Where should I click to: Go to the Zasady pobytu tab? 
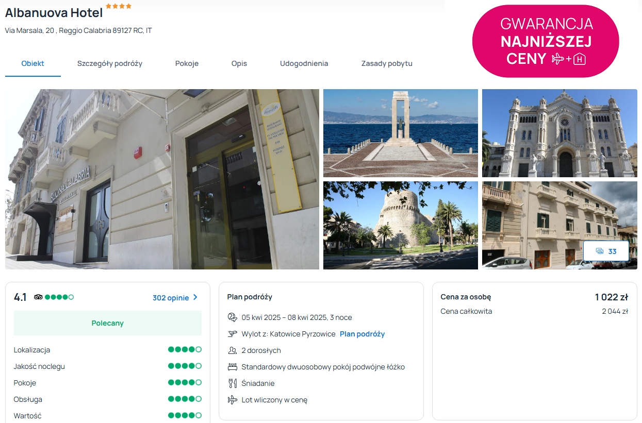(x=387, y=64)
